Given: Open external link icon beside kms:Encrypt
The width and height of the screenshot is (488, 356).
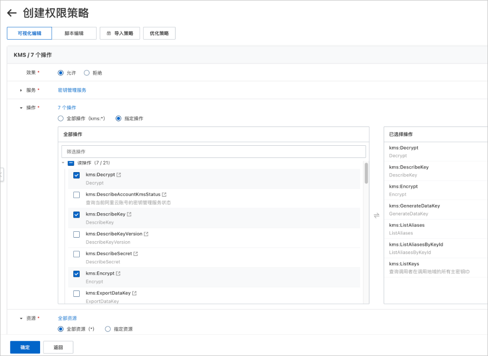Looking at the screenshot, I should click(118, 273).
